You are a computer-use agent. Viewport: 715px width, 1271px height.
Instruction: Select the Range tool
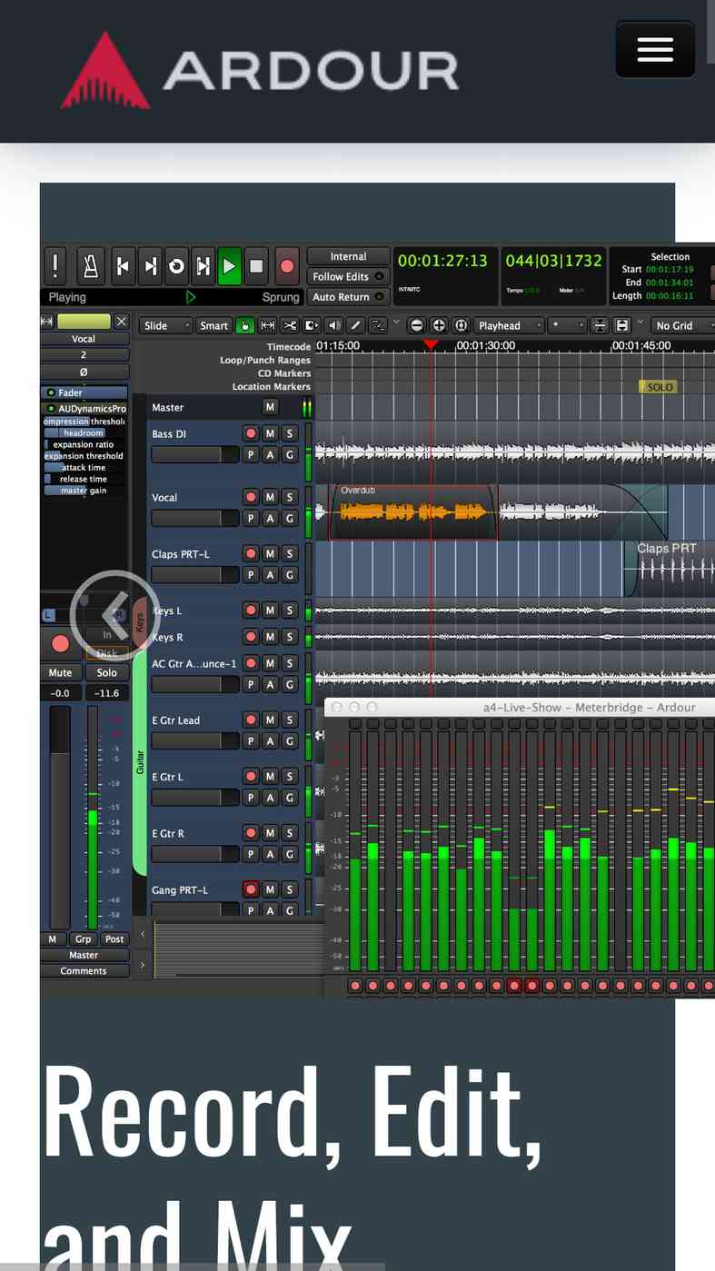[268, 325]
